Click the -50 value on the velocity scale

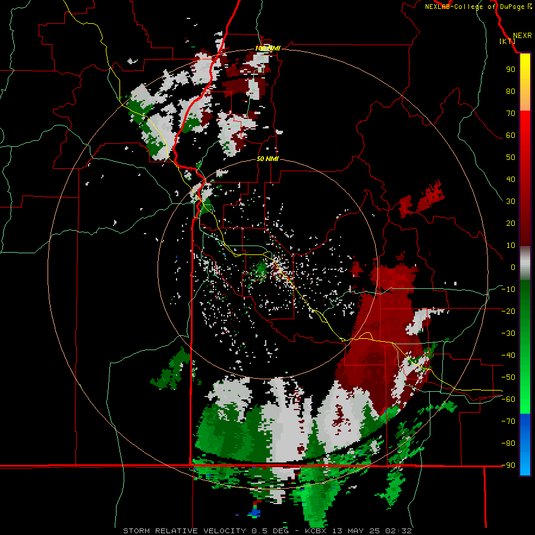[508, 377]
